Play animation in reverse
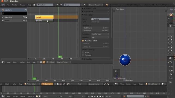This screenshot has height=98, width=175. point(95,96)
